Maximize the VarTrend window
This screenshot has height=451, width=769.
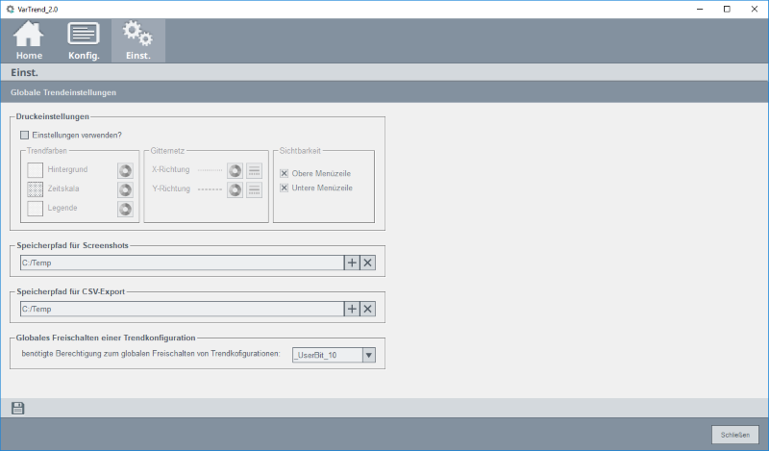[727, 9]
